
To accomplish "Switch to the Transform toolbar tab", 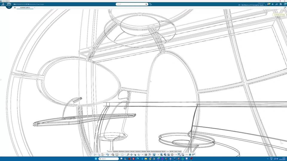I will [x=138, y=151].
